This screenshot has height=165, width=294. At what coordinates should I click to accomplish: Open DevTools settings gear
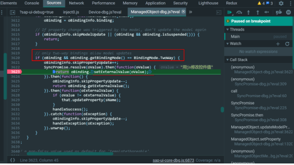281,3
